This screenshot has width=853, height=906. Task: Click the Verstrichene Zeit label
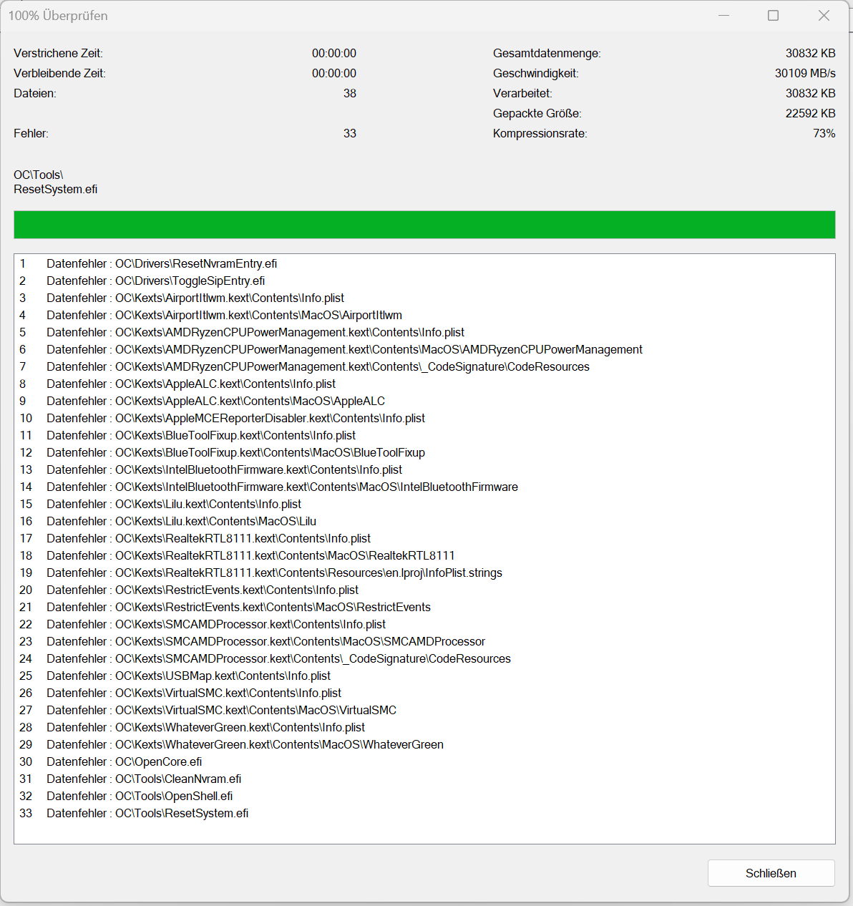58,53
